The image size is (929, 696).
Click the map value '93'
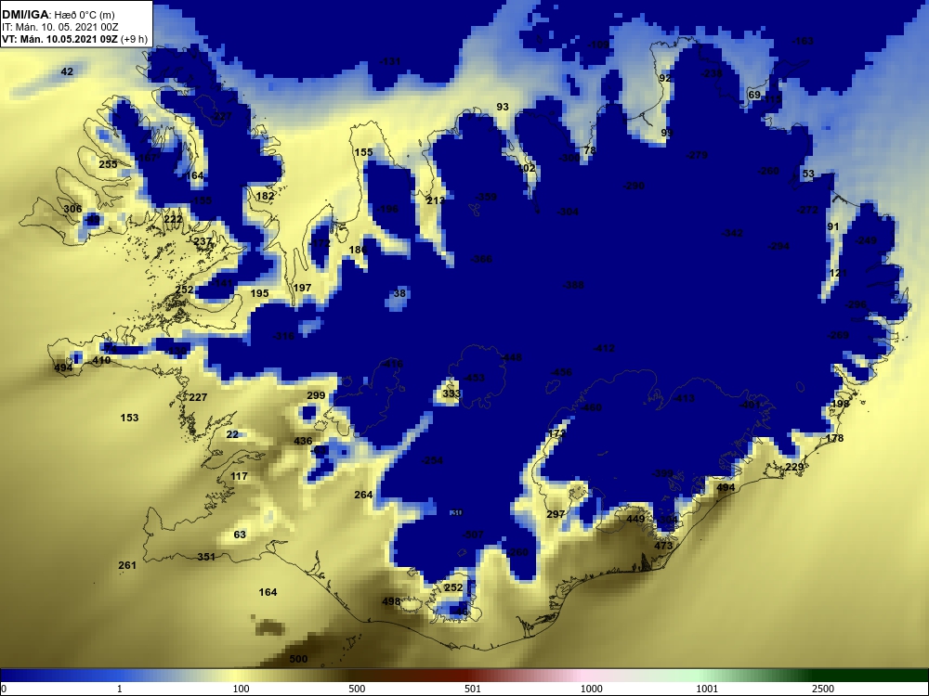pos(503,107)
